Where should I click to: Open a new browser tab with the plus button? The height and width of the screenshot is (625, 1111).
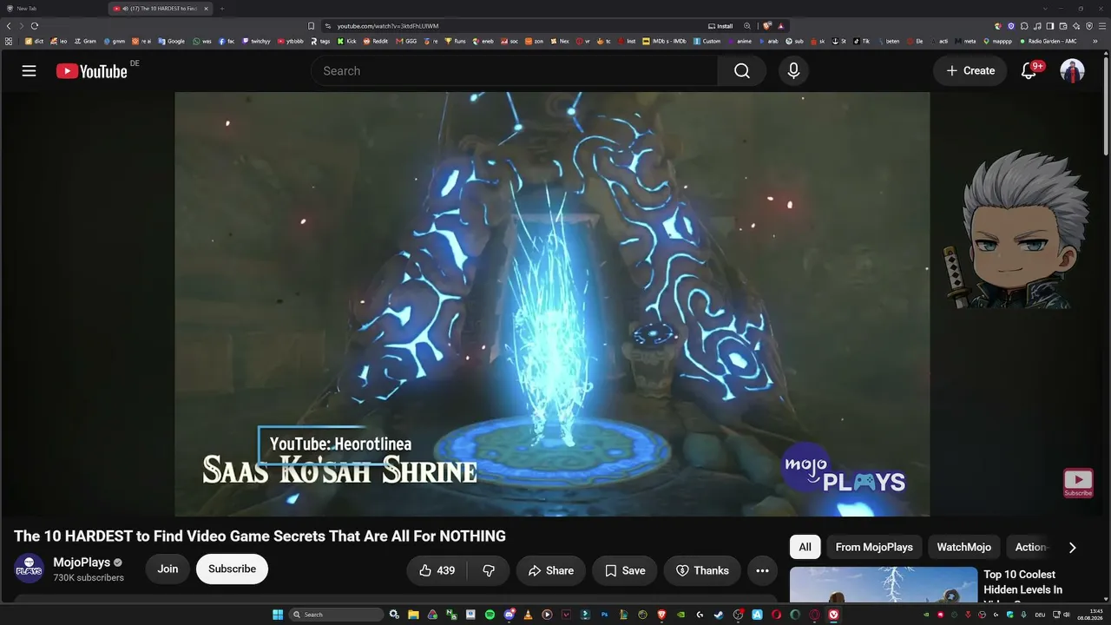pyautogui.click(x=222, y=9)
